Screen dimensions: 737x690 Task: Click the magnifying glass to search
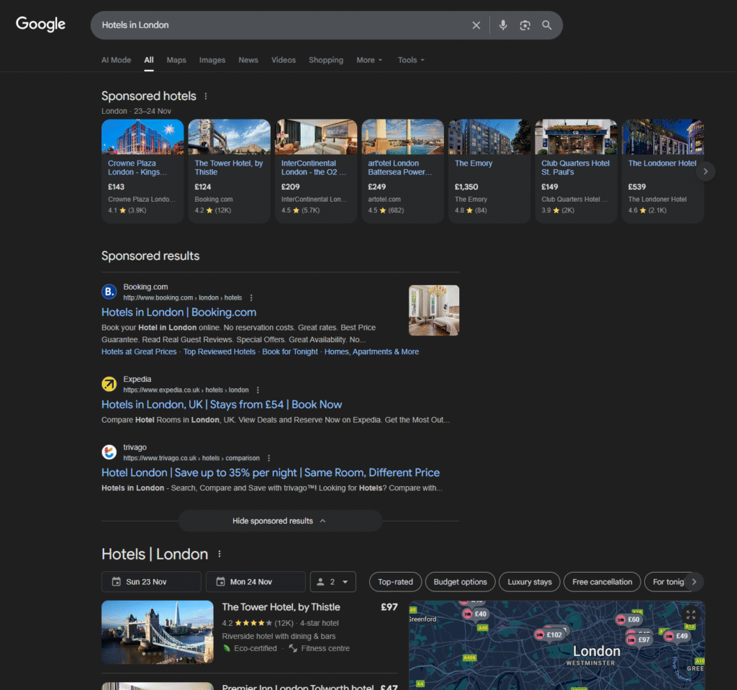point(547,24)
